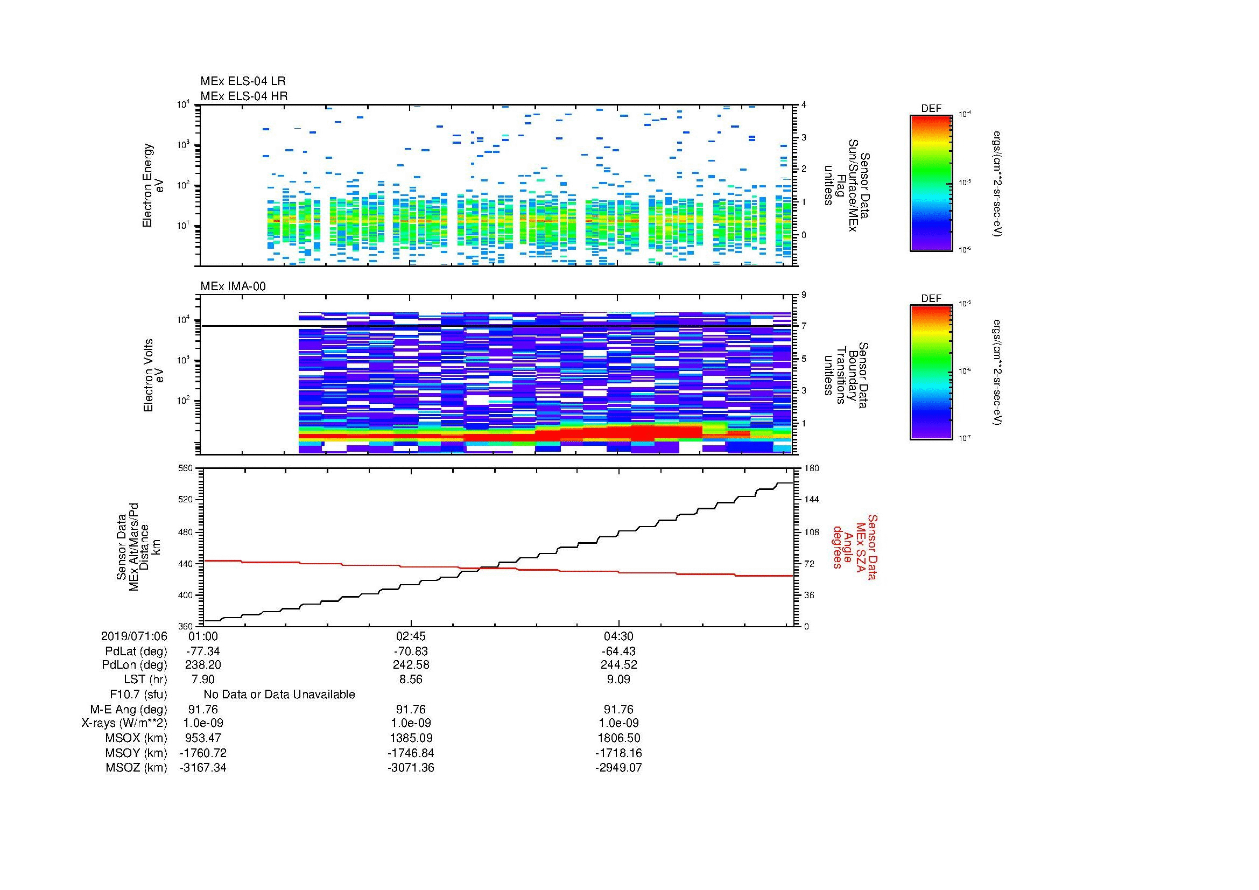The height and width of the screenshot is (890, 1259).
Task: Click the MSOZ value '-3071.36'
Action: pos(411,768)
